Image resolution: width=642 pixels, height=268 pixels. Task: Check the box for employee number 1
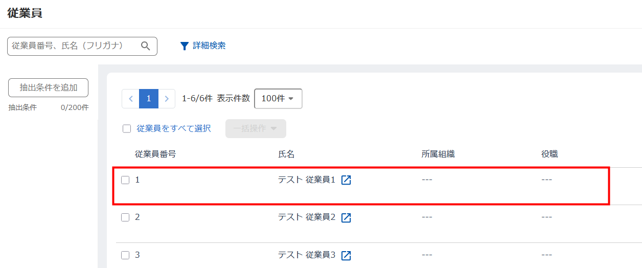tap(125, 180)
